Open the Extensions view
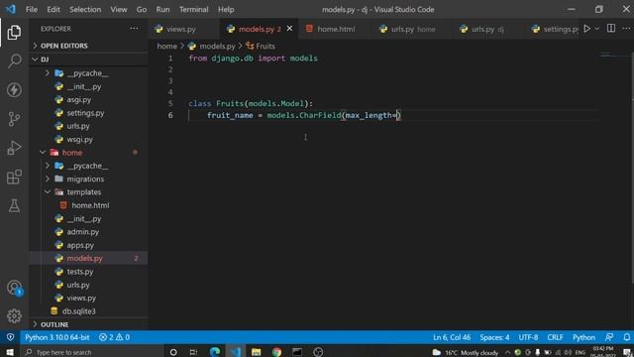The width and height of the screenshot is (634, 357). [14, 177]
